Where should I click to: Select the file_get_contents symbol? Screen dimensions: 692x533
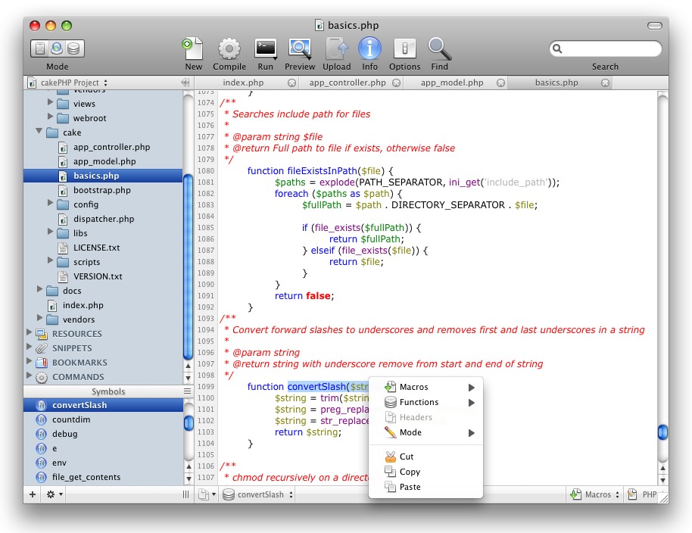[103, 478]
